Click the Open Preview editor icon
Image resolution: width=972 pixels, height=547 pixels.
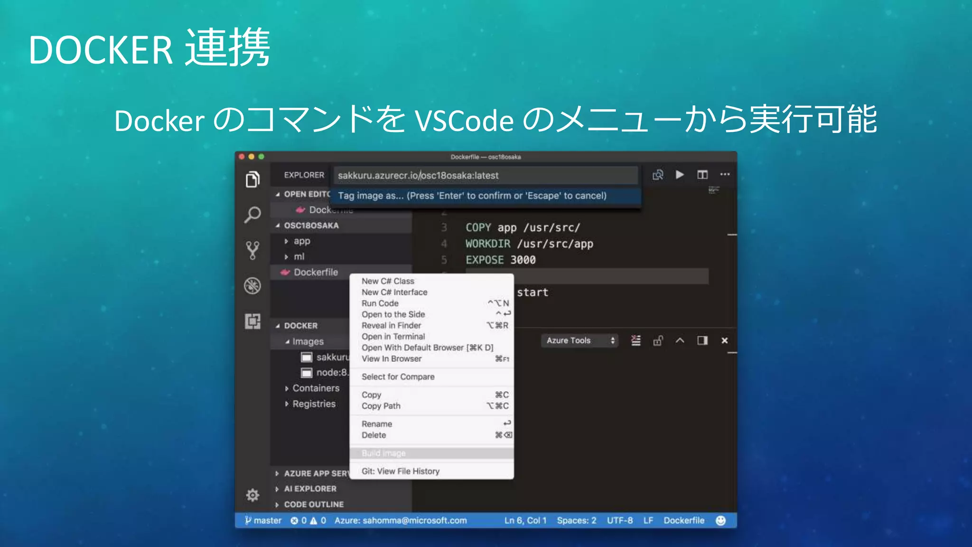point(658,175)
